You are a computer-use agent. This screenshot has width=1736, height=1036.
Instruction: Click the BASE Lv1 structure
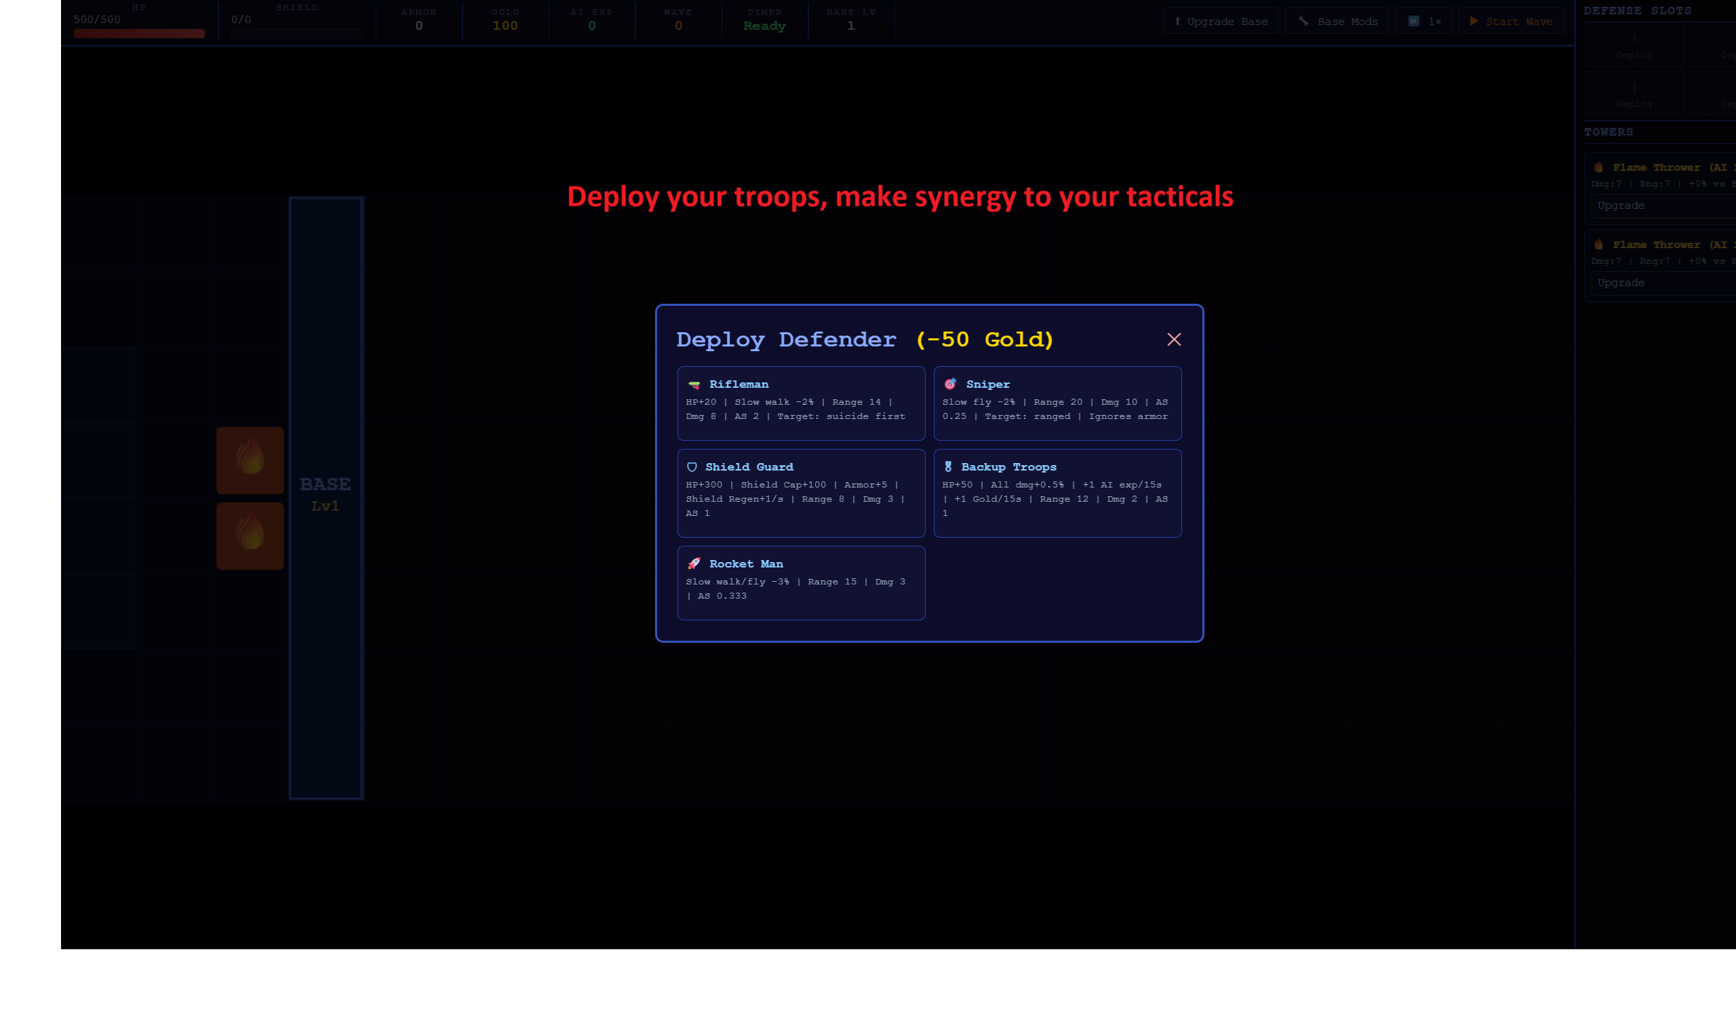pos(326,498)
